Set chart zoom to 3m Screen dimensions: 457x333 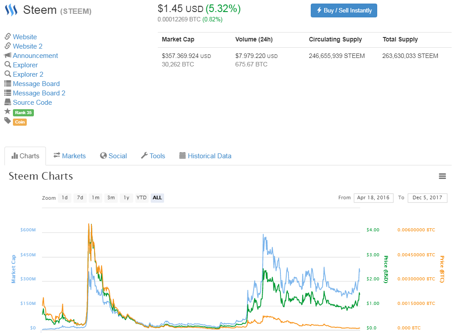111,197
